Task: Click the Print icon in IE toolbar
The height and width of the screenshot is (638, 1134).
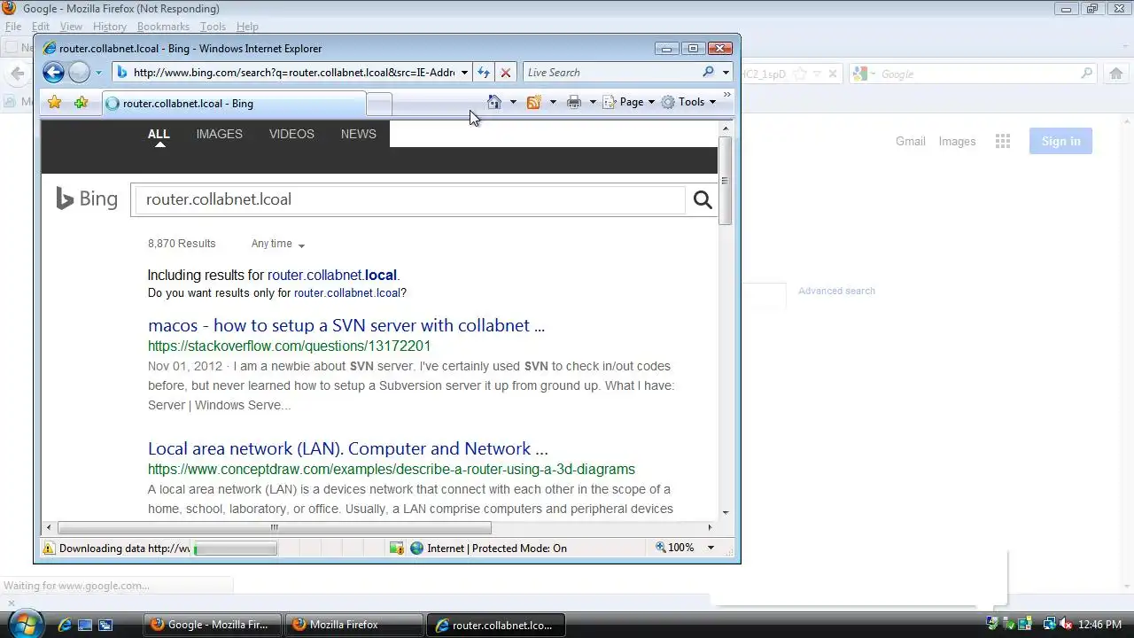Action: (574, 102)
